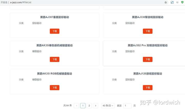Image resolution: width=185 pixels, height=110 pixels.
Task: Open the 40 条/页 page size dropdown
Action: (108, 106)
